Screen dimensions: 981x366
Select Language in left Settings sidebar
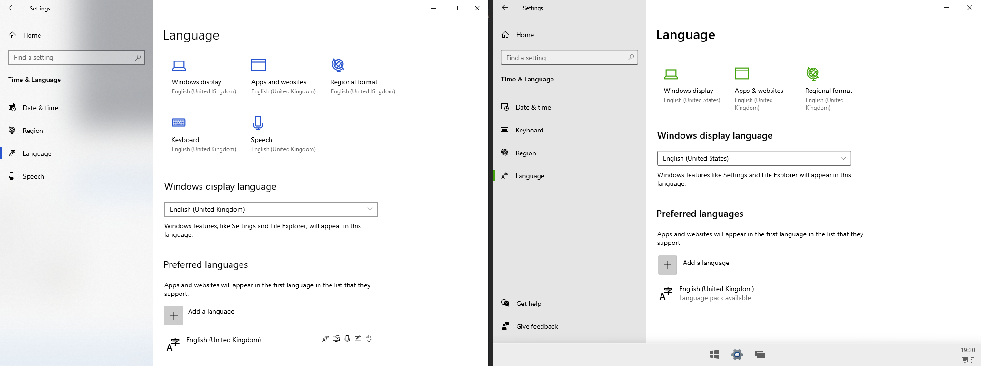[76, 153]
